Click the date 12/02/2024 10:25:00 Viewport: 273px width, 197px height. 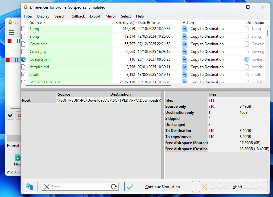(154, 36)
